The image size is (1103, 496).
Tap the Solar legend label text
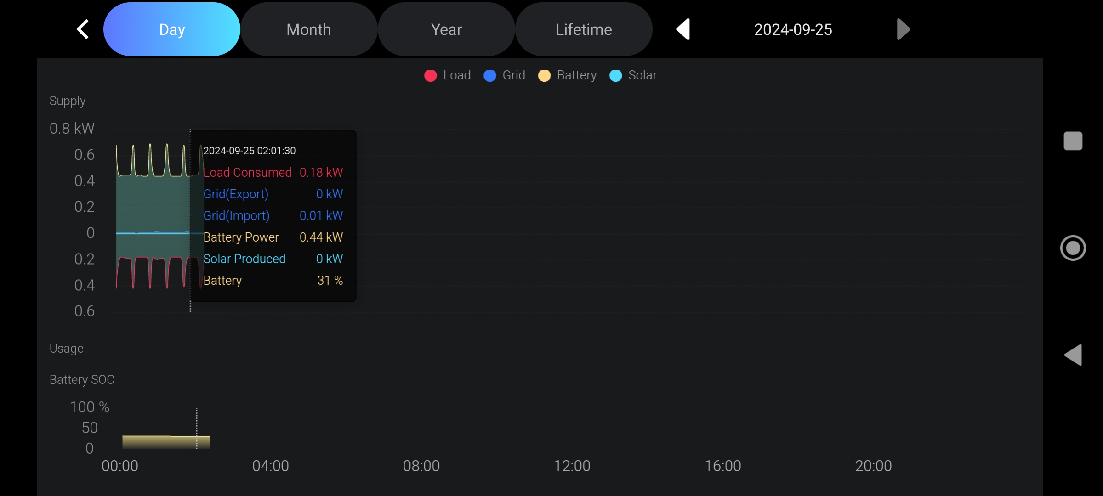point(642,75)
